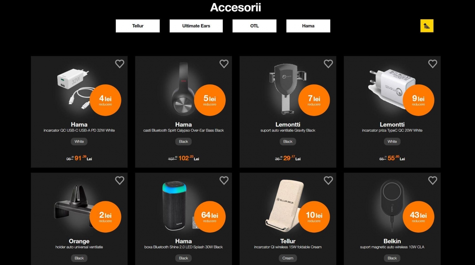Screen dimensions: 475x265
Task: Open Lemontti white charger product image
Action: [x=392, y=89]
